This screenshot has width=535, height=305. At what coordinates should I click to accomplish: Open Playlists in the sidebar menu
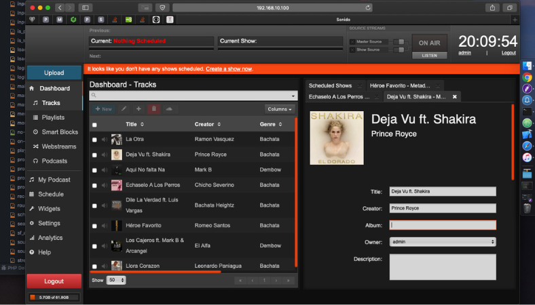(54, 117)
